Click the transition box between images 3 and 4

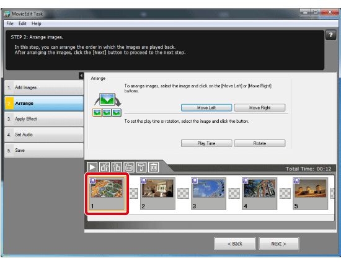(x=234, y=193)
